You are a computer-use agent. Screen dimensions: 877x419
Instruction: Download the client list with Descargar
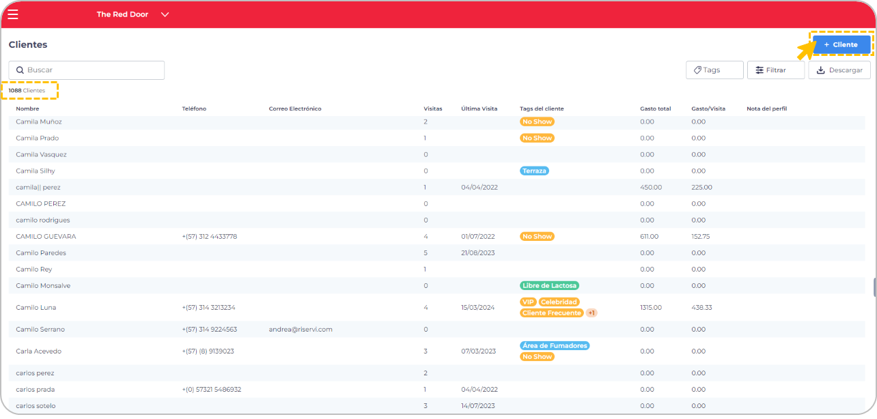pos(839,70)
